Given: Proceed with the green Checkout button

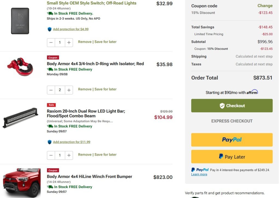Looking at the screenshot, I should tap(232, 106).
